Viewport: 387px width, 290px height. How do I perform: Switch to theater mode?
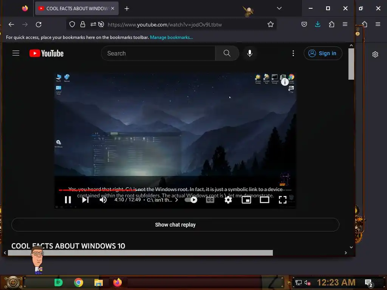coord(265,200)
